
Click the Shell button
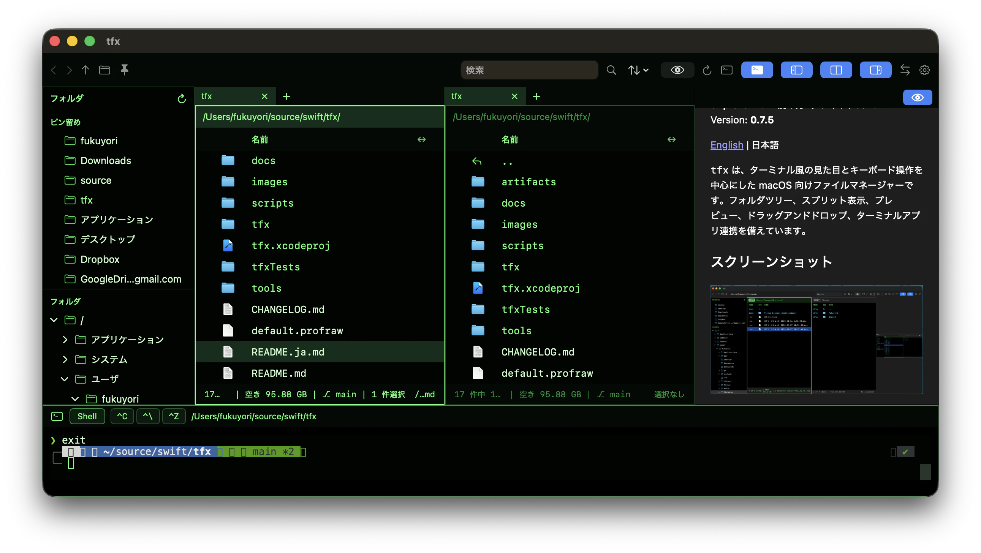[x=87, y=416]
